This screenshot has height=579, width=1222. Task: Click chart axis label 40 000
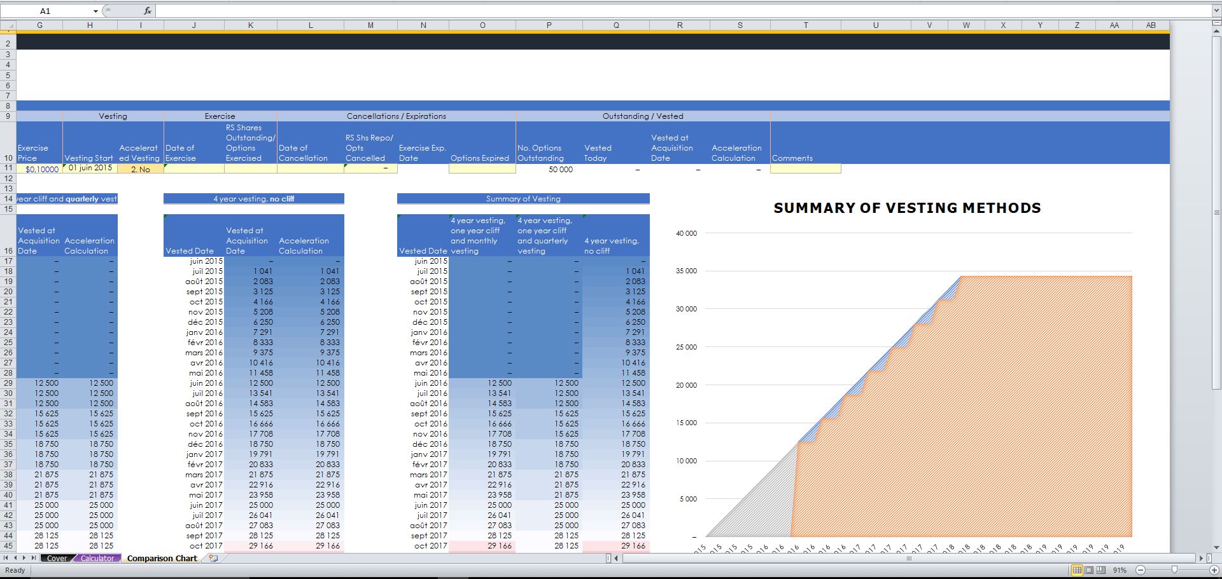pyautogui.click(x=686, y=233)
